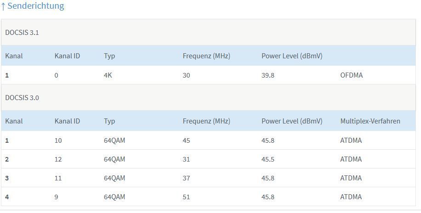The width and height of the screenshot is (421, 213).
Task: Click the Multiplex-Verfahren column header
Action: 370,121
